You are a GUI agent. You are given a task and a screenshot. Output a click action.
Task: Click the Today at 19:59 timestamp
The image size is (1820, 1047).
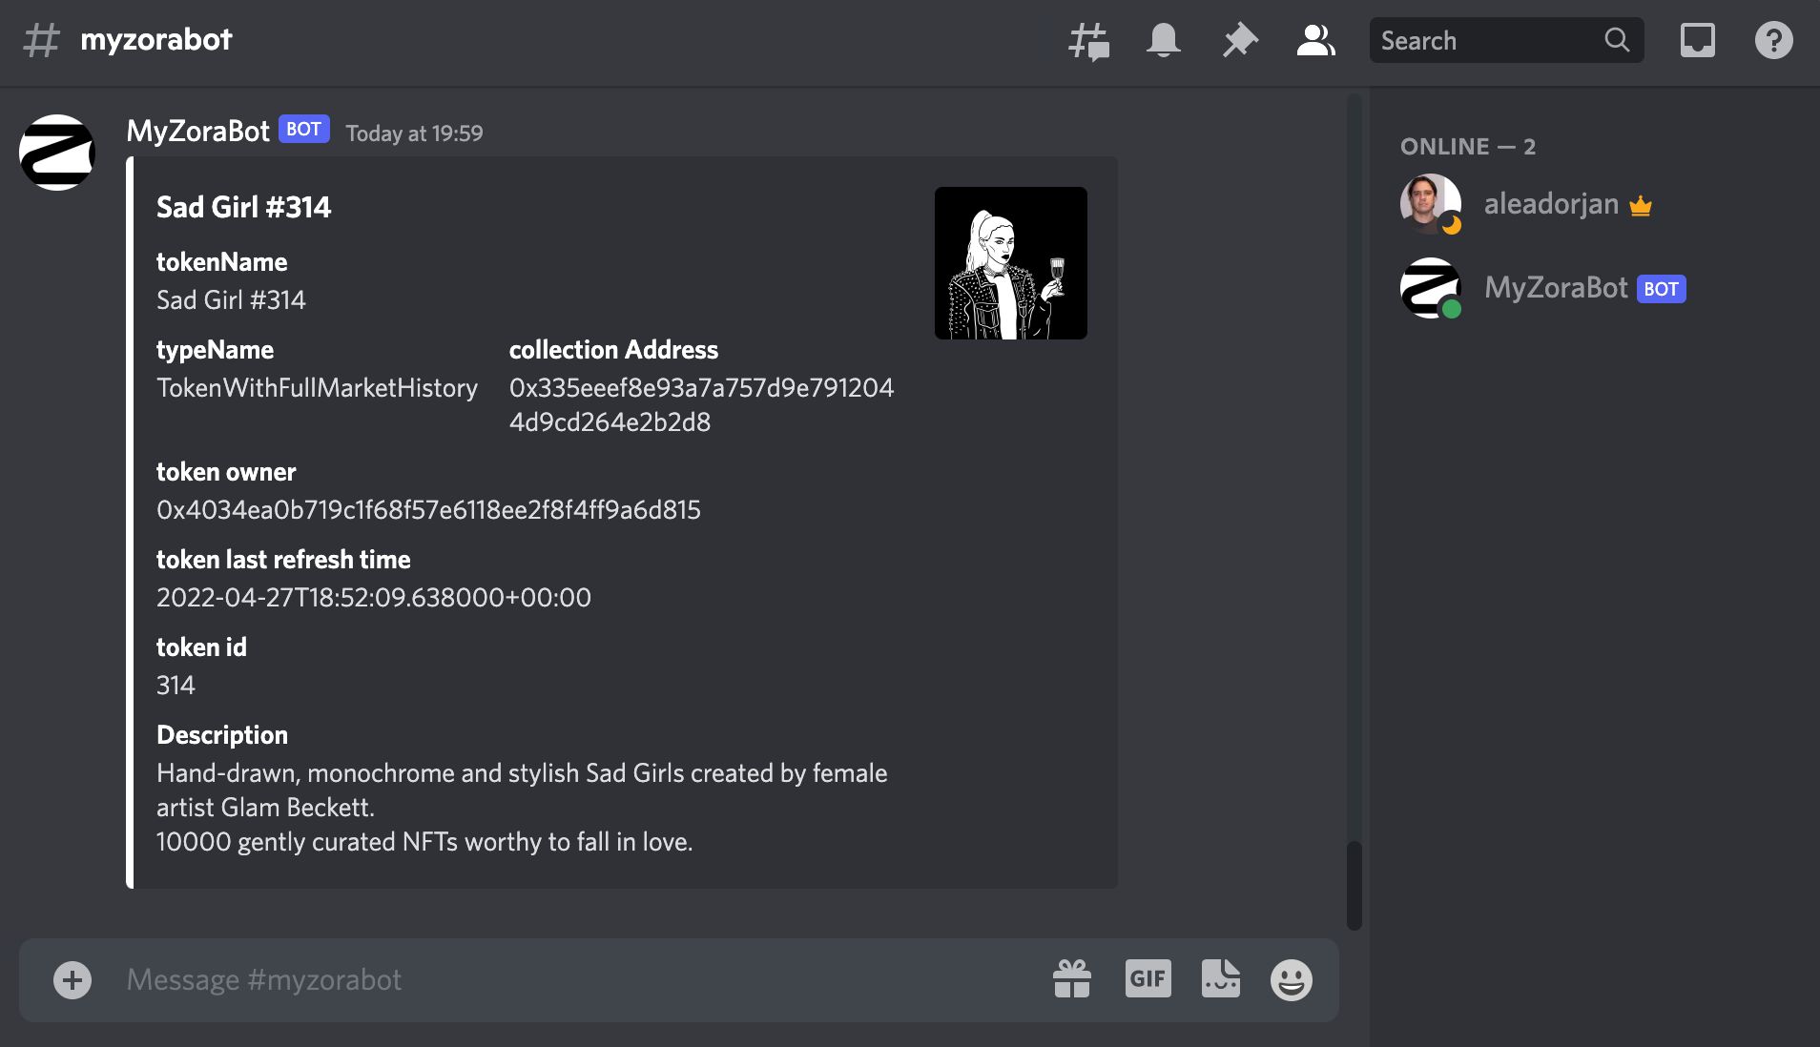pyautogui.click(x=414, y=133)
